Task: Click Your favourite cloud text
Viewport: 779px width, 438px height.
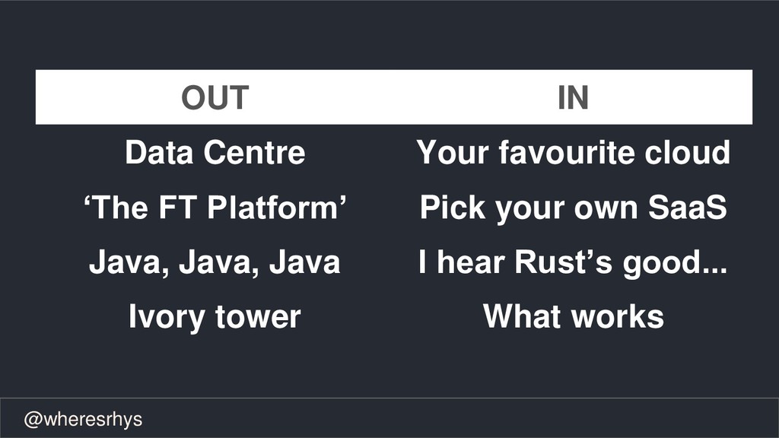Action: [x=574, y=152]
